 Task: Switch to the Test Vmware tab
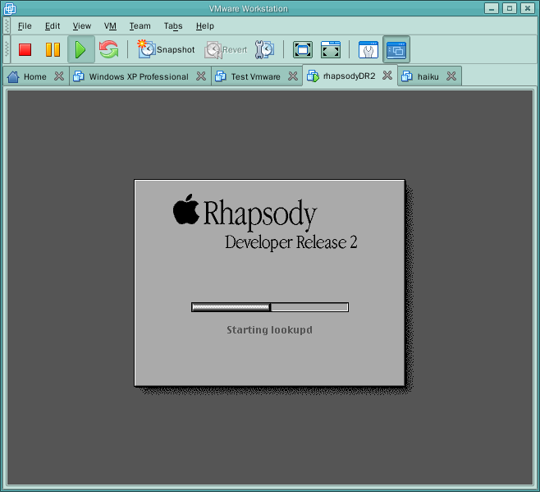pyautogui.click(x=255, y=76)
